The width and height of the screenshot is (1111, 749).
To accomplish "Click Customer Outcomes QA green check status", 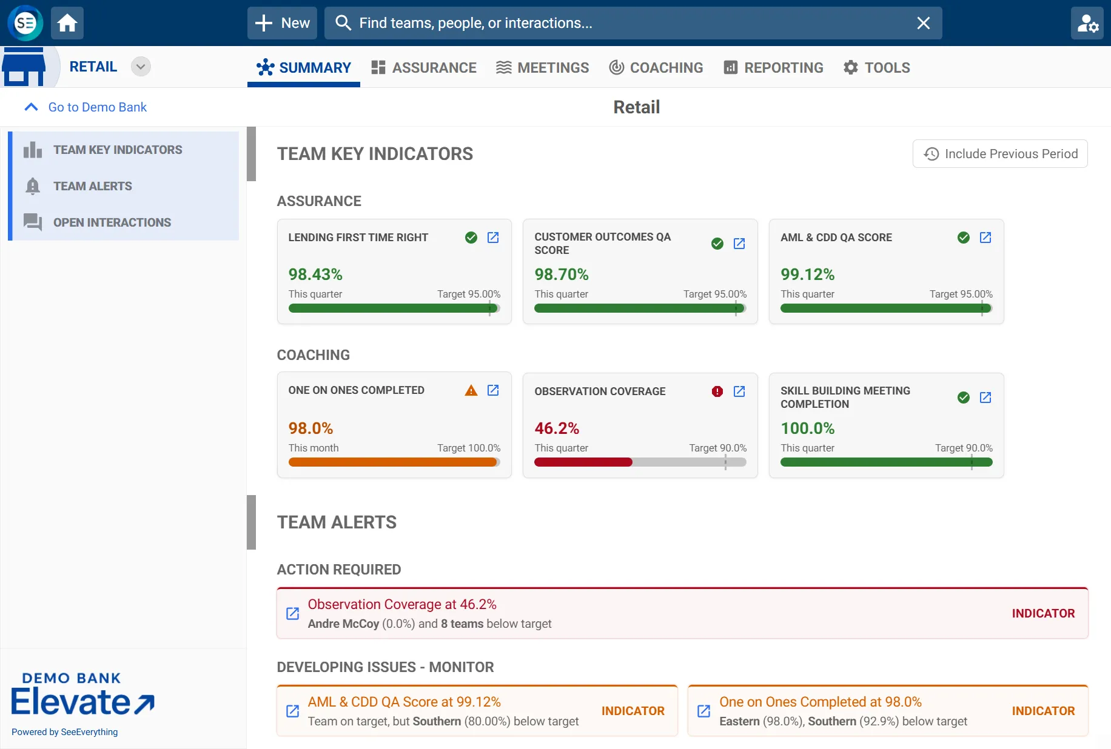I will [x=717, y=244].
